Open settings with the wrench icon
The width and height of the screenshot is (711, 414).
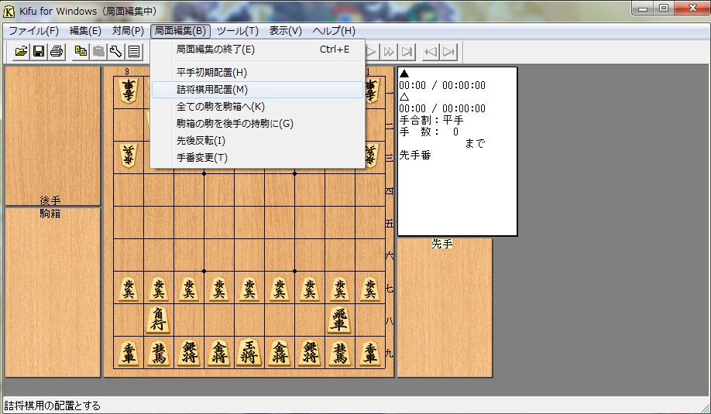coord(116,52)
